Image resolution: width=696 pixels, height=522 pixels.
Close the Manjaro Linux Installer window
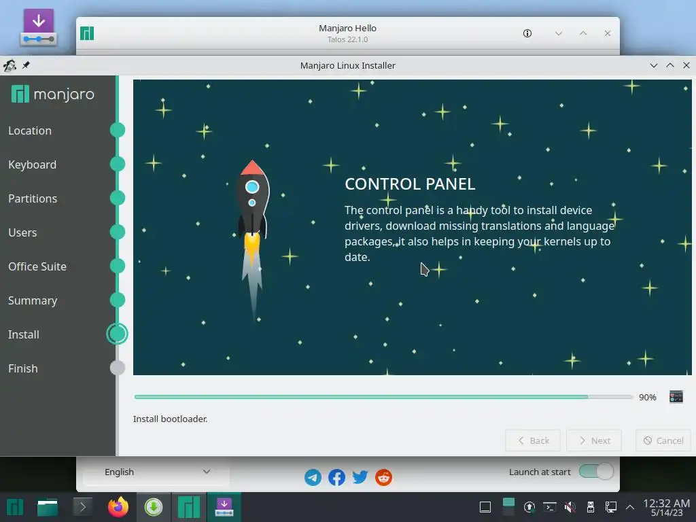(686, 65)
